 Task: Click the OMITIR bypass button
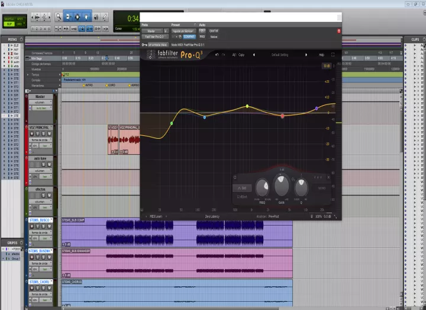(214, 31)
